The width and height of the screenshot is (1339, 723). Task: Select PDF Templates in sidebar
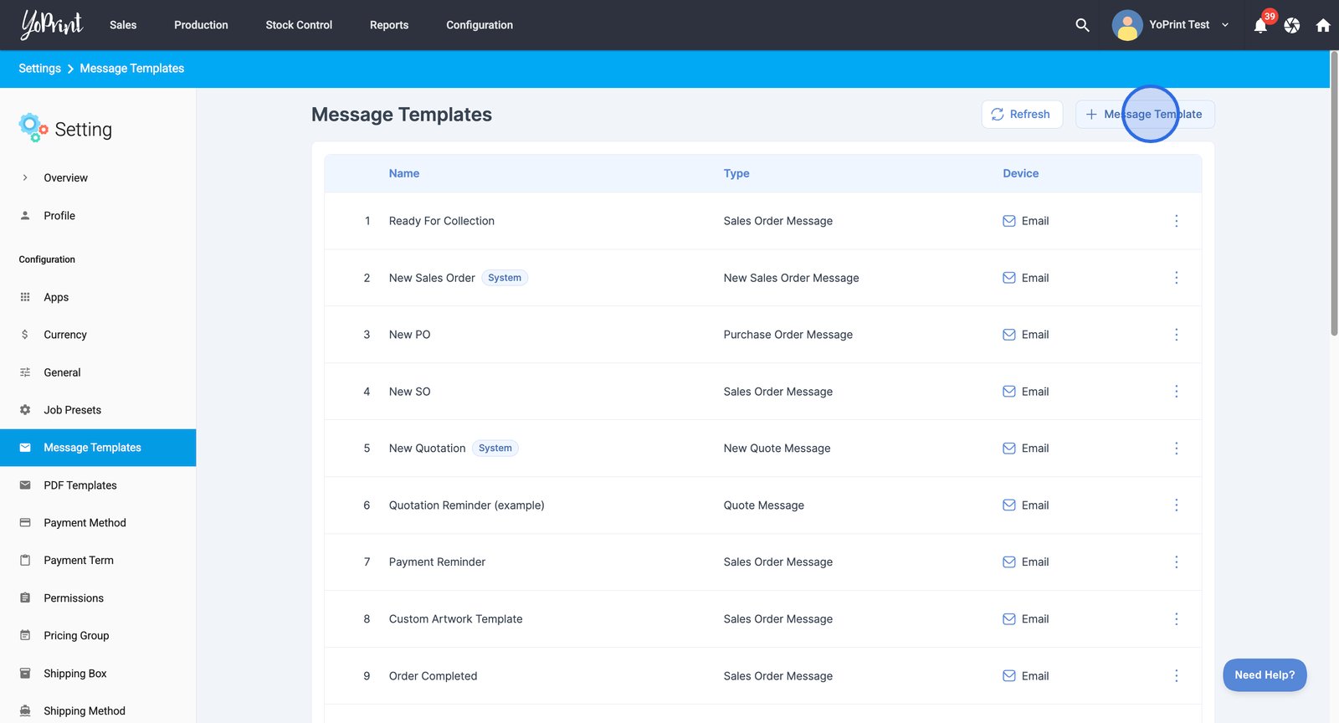pos(80,485)
